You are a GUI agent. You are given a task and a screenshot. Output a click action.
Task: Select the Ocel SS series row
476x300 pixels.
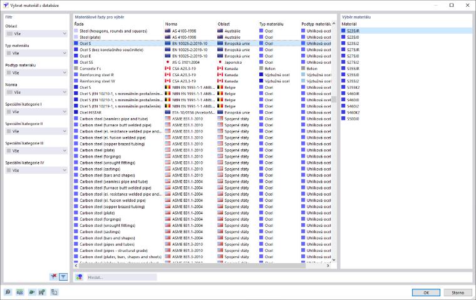pos(202,62)
